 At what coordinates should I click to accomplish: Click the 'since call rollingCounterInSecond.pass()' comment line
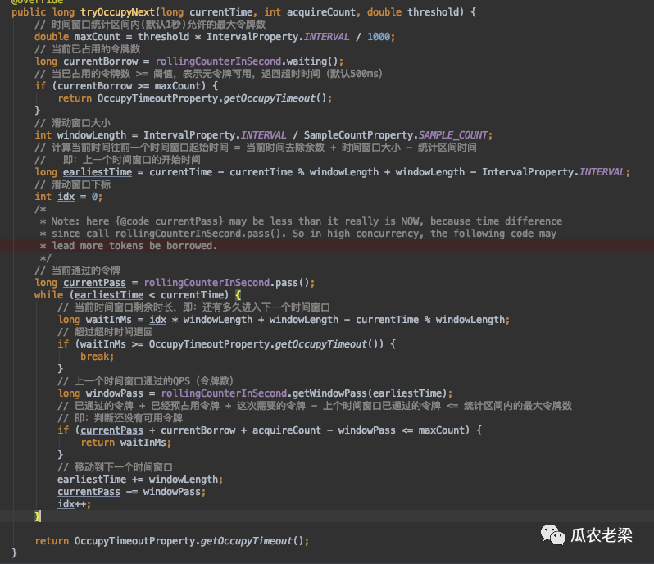pos(297,234)
